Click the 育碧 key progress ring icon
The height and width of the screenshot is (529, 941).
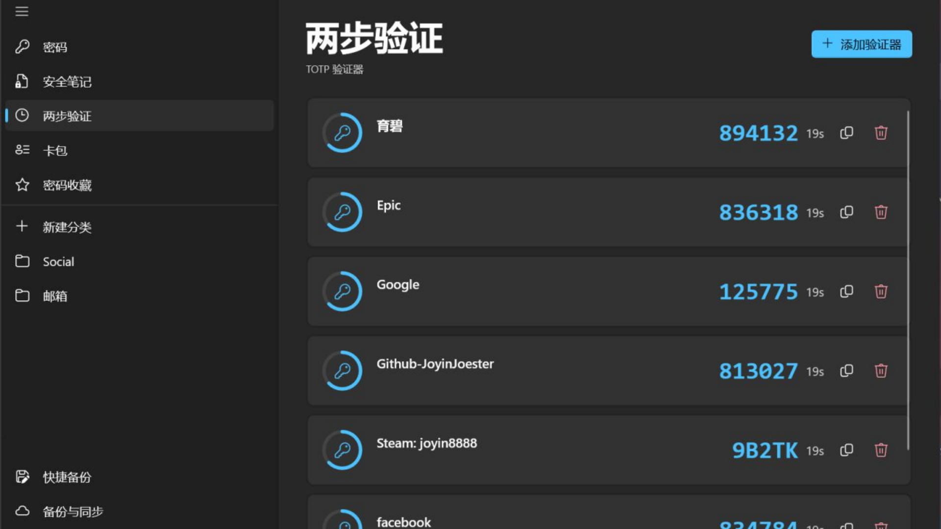click(x=342, y=133)
